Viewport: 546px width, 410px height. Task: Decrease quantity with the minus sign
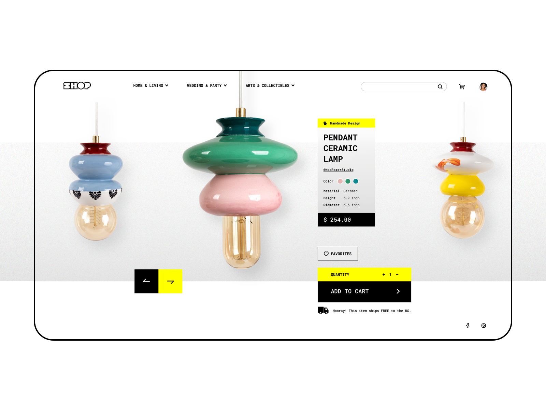tap(397, 275)
